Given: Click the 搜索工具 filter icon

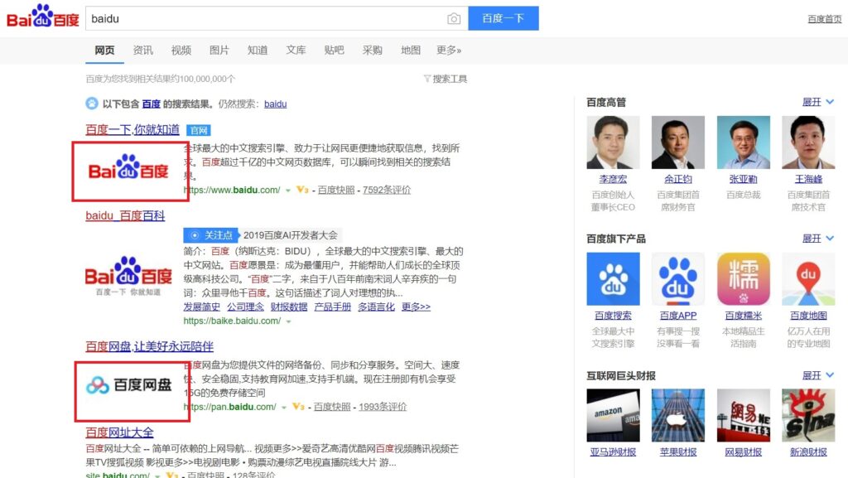Looking at the screenshot, I should pos(427,79).
